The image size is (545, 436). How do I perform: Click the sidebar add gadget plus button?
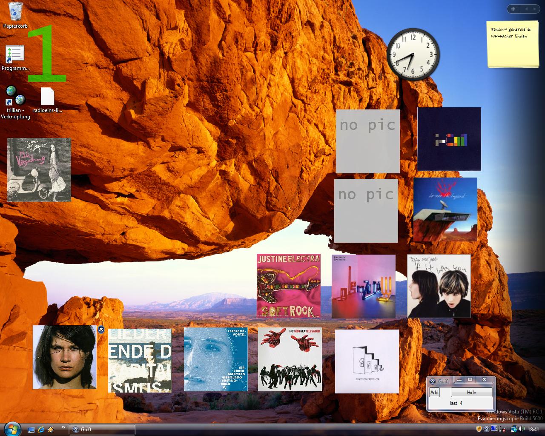513,9
